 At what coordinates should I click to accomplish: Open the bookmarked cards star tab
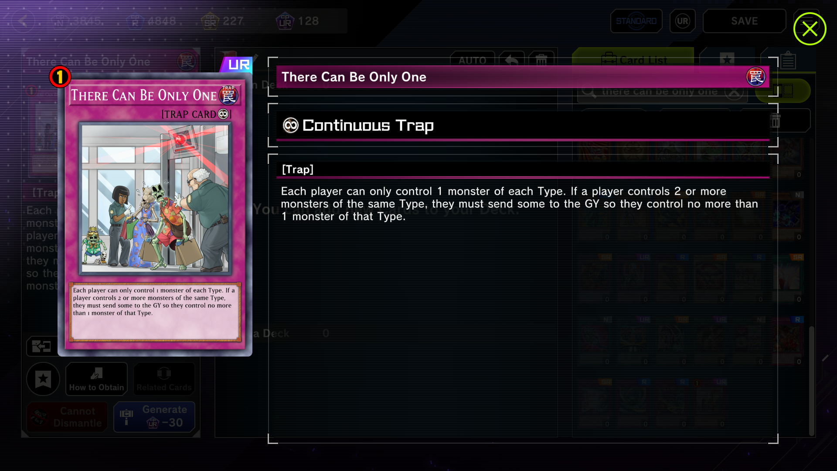727,60
